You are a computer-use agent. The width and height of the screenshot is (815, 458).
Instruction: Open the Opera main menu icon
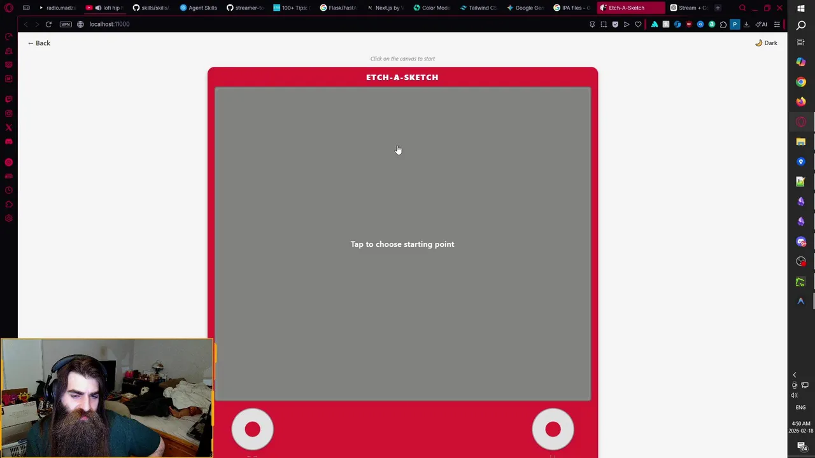tap(9, 8)
